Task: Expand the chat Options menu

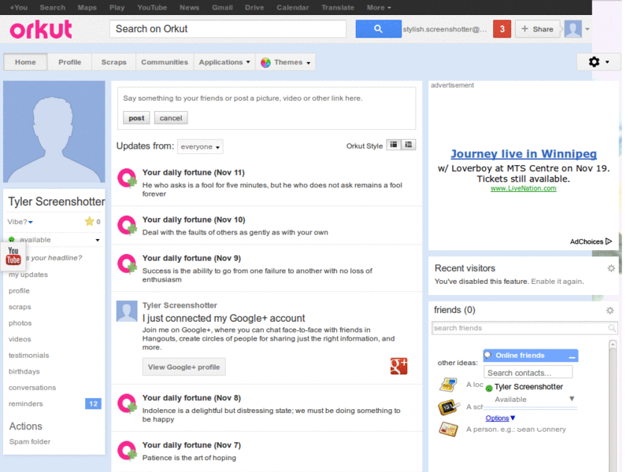Action: tap(500, 419)
